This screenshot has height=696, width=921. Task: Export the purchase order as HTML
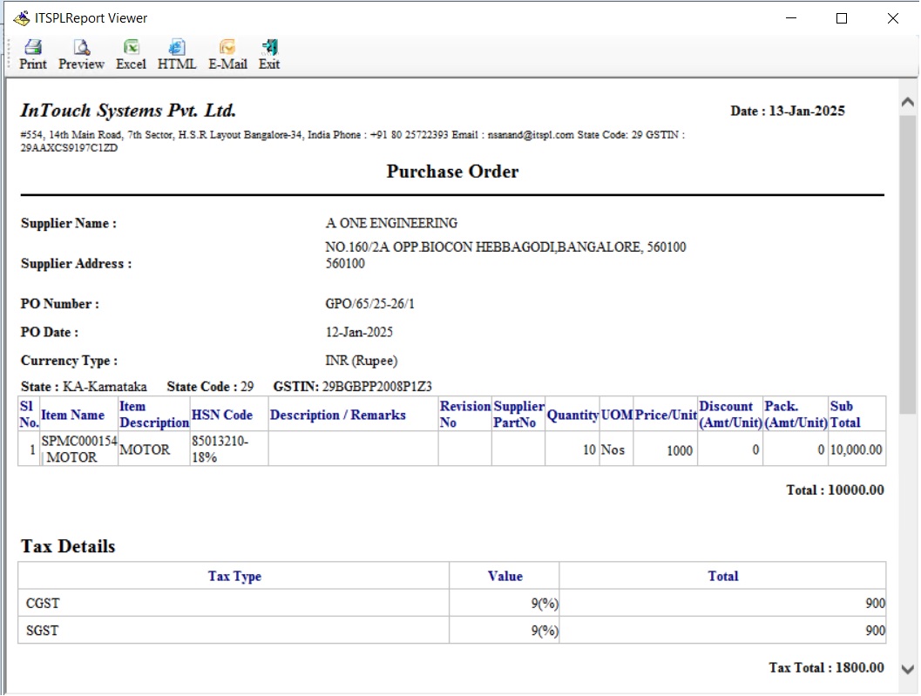point(177,54)
